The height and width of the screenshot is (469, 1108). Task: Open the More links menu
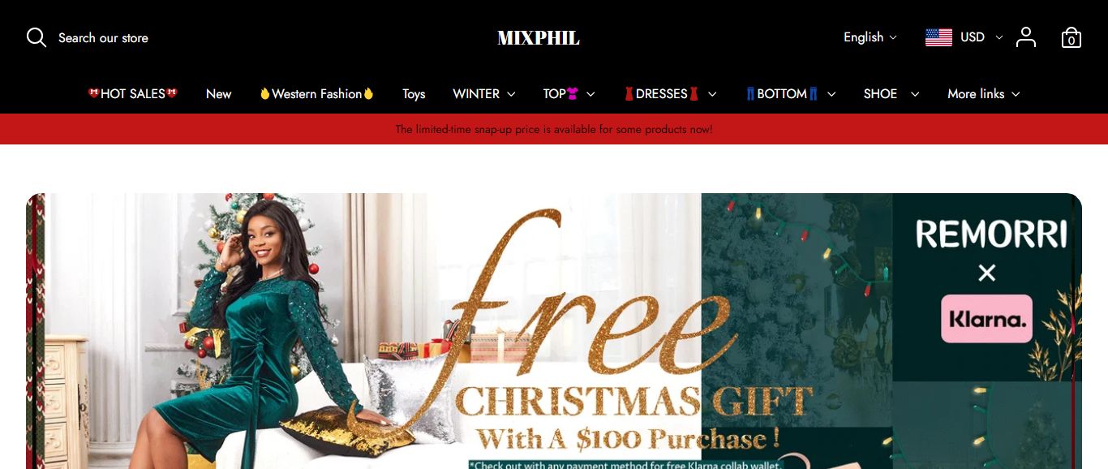coord(984,94)
